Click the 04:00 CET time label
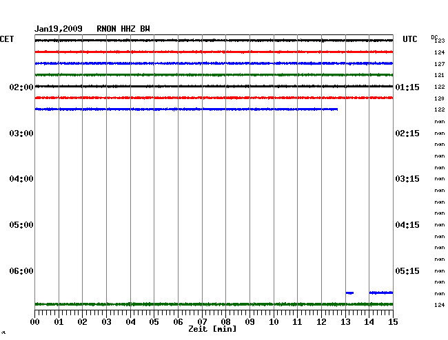 pos(21,179)
